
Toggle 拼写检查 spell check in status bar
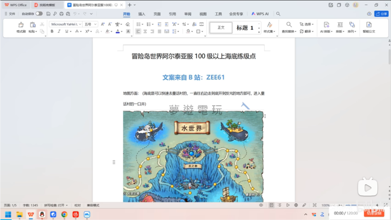tap(56, 205)
